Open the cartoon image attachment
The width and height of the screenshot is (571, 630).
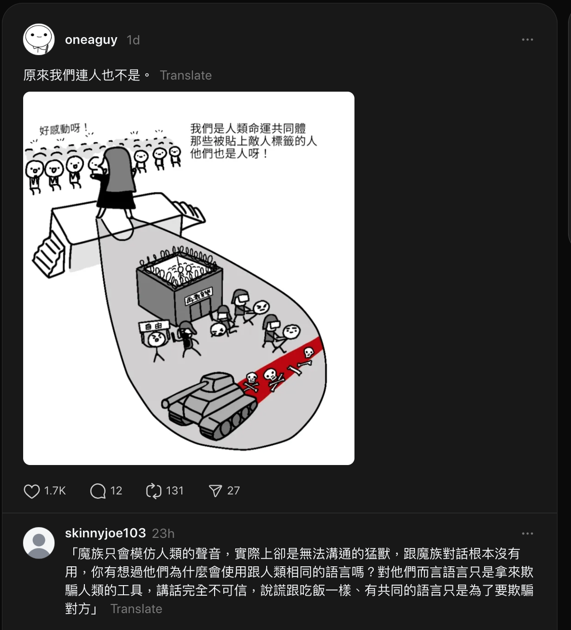189,278
